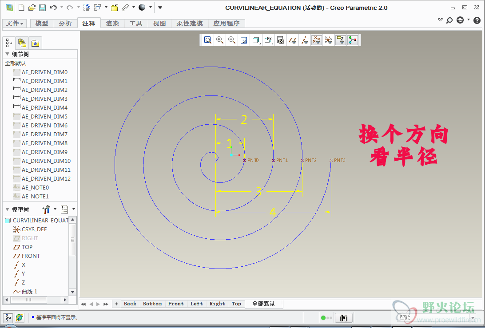
Task: Open the display style cube options
Action: click(x=256, y=40)
